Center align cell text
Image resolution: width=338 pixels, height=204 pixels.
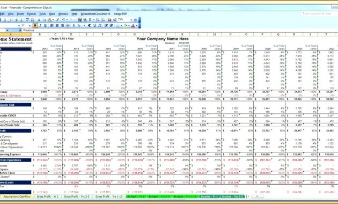pyautogui.click(x=57, y=25)
